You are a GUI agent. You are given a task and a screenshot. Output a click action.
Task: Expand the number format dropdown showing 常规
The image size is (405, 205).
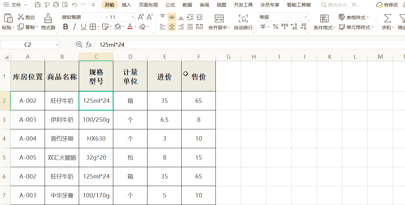(x=305, y=17)
